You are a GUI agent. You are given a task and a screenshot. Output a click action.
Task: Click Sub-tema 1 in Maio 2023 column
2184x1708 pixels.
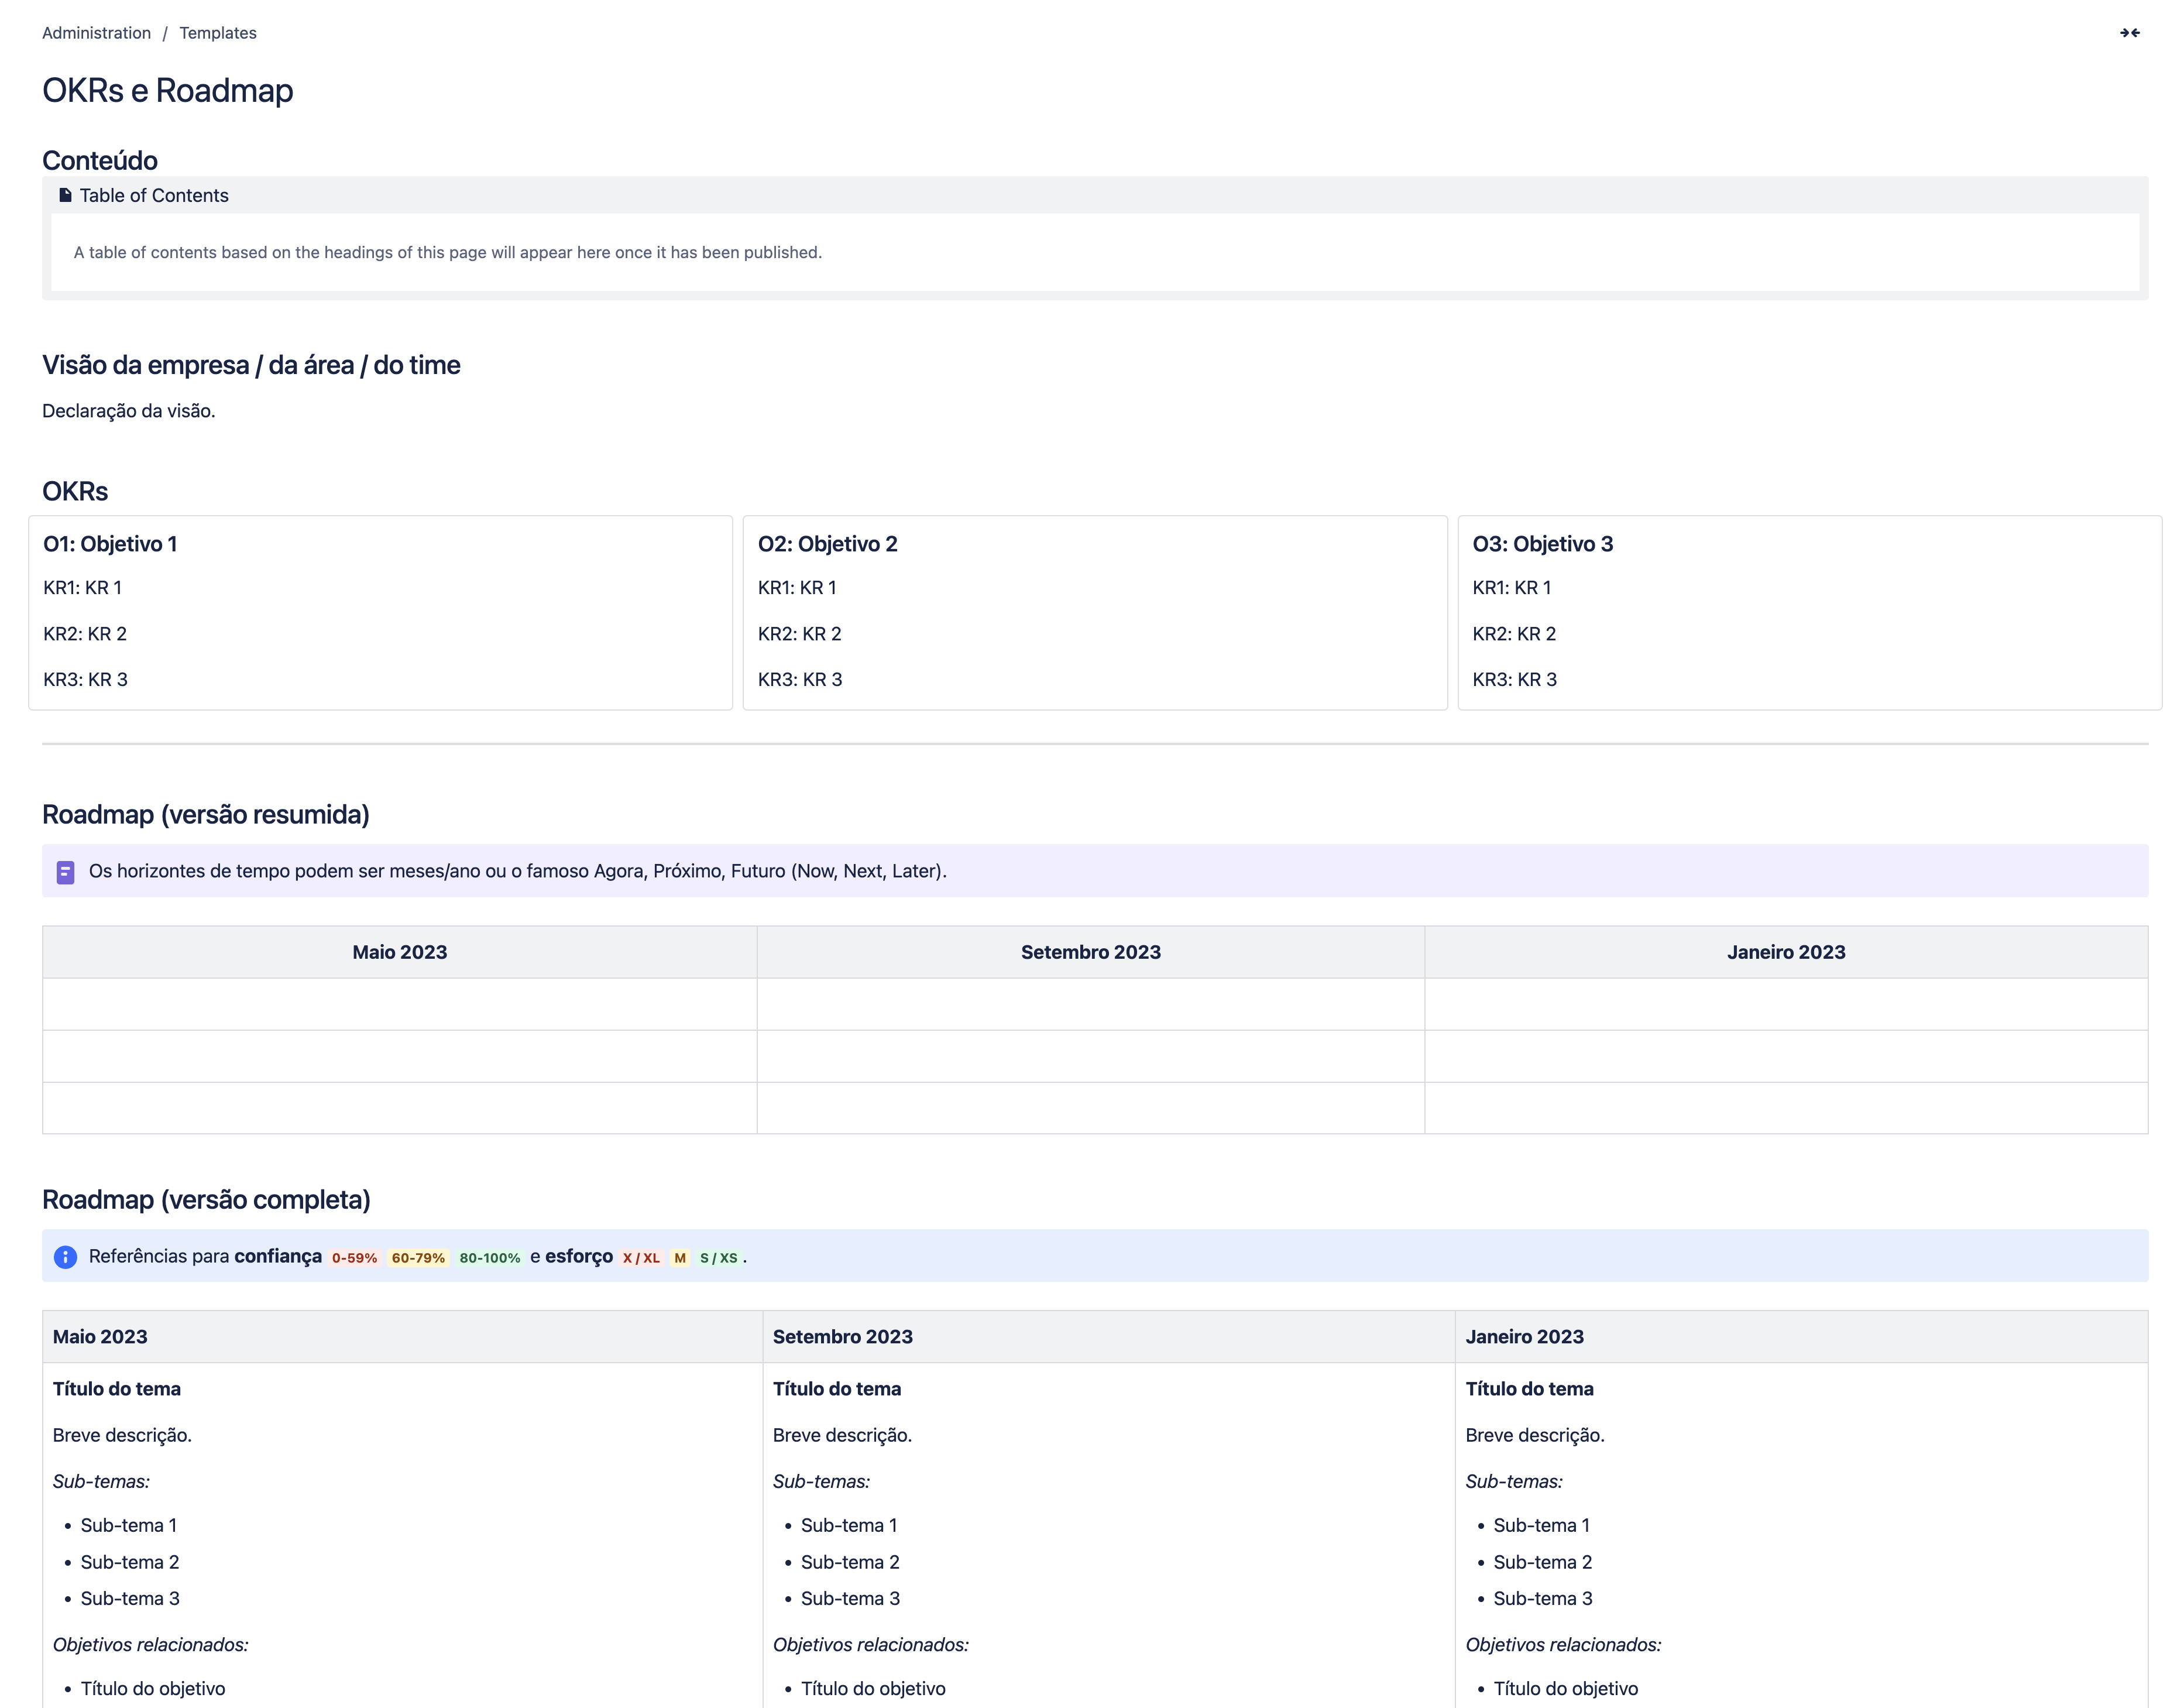[129, 1526]
